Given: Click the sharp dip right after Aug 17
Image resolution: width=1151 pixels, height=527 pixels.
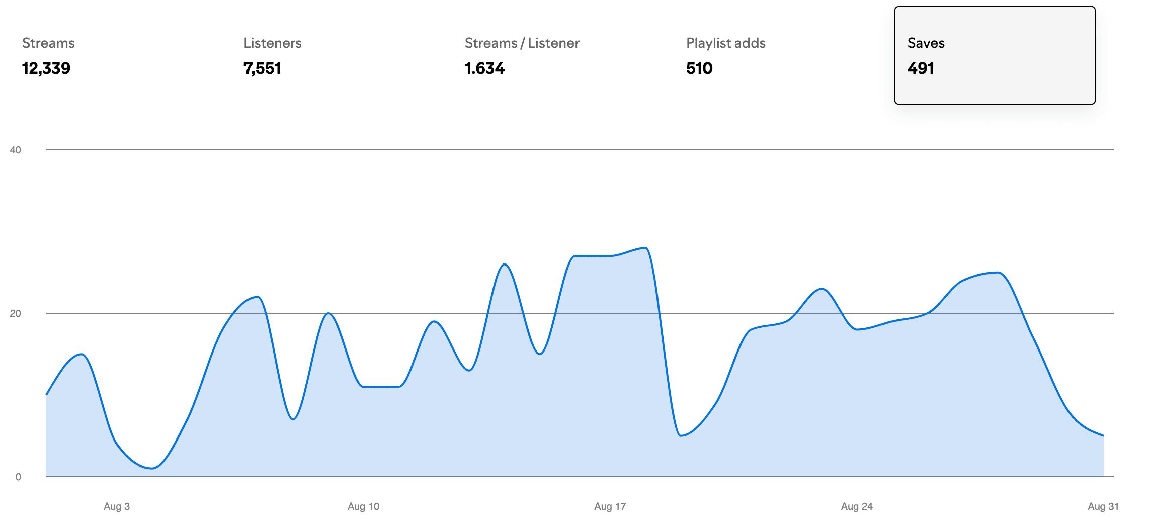Looking at the screenshot, I should (x=681, y=435).
